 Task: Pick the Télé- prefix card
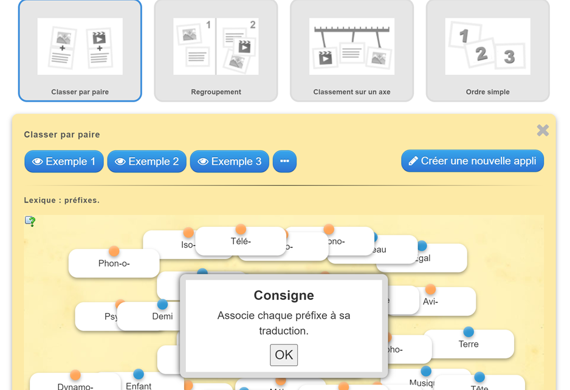pos(241,241)
